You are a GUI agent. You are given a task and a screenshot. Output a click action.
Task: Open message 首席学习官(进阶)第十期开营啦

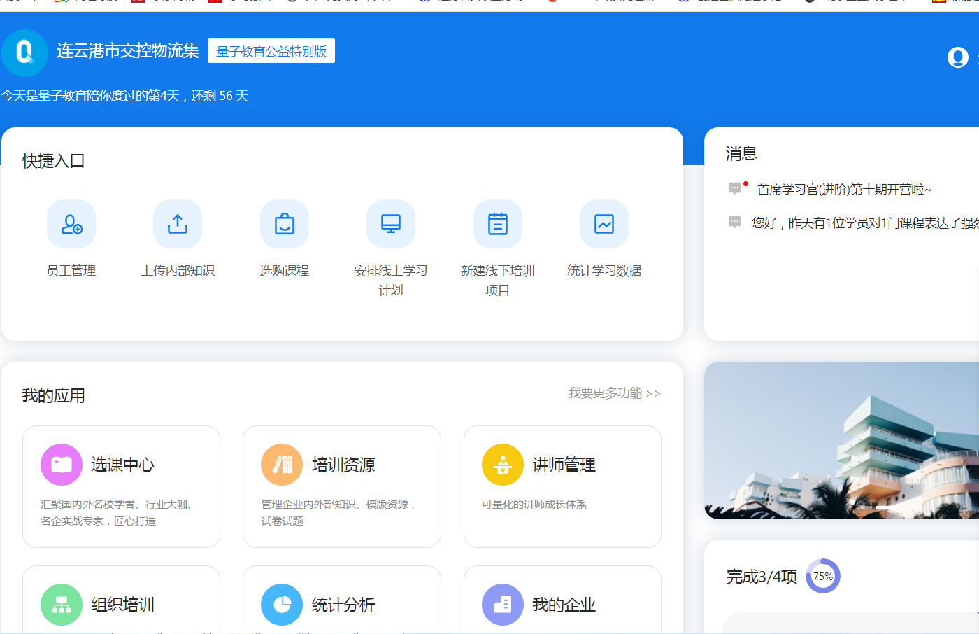844,190
